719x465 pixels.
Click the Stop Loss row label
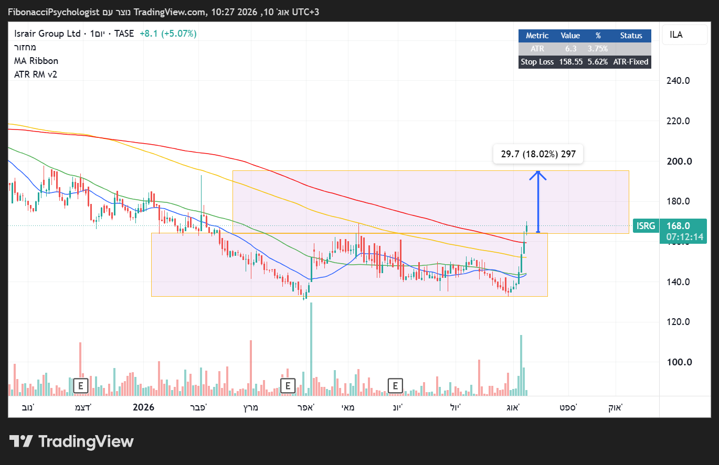537,62
